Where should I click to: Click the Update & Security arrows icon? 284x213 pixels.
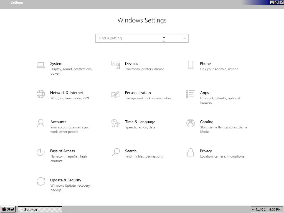pyautogui.click(x=41, y=181)
